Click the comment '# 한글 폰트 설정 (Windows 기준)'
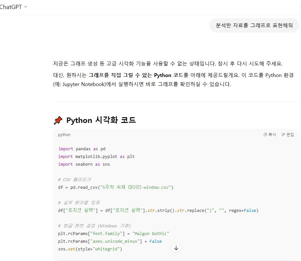Image resolution: width=301 pixels, height=261 pixels. [x=94, y=226]
